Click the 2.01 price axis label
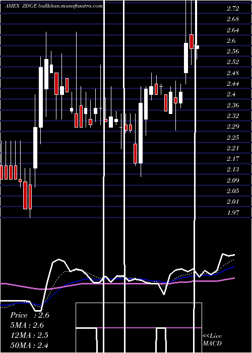 pos(233,202)
